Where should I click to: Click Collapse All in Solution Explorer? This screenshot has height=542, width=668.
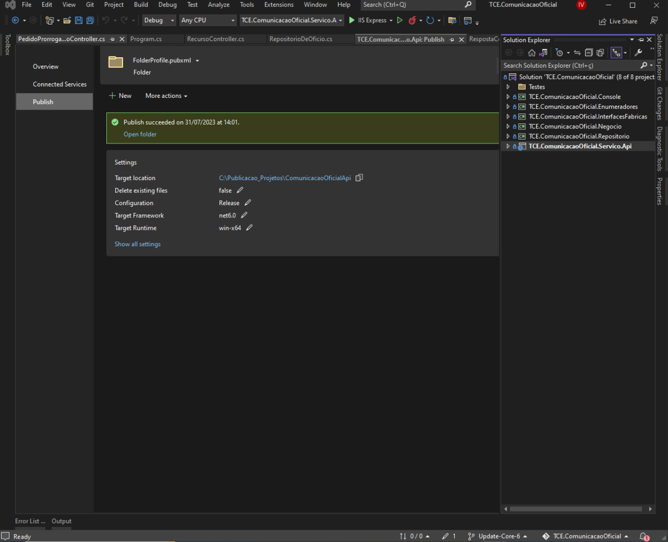pyautogui.click(x=588, y=53)
